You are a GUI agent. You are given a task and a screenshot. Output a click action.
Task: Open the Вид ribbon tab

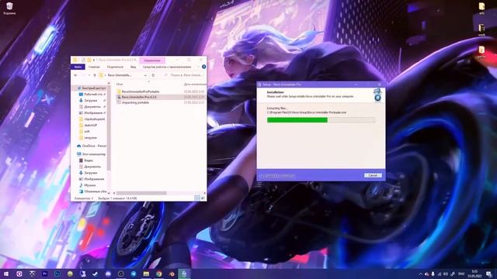click(133, 67)
